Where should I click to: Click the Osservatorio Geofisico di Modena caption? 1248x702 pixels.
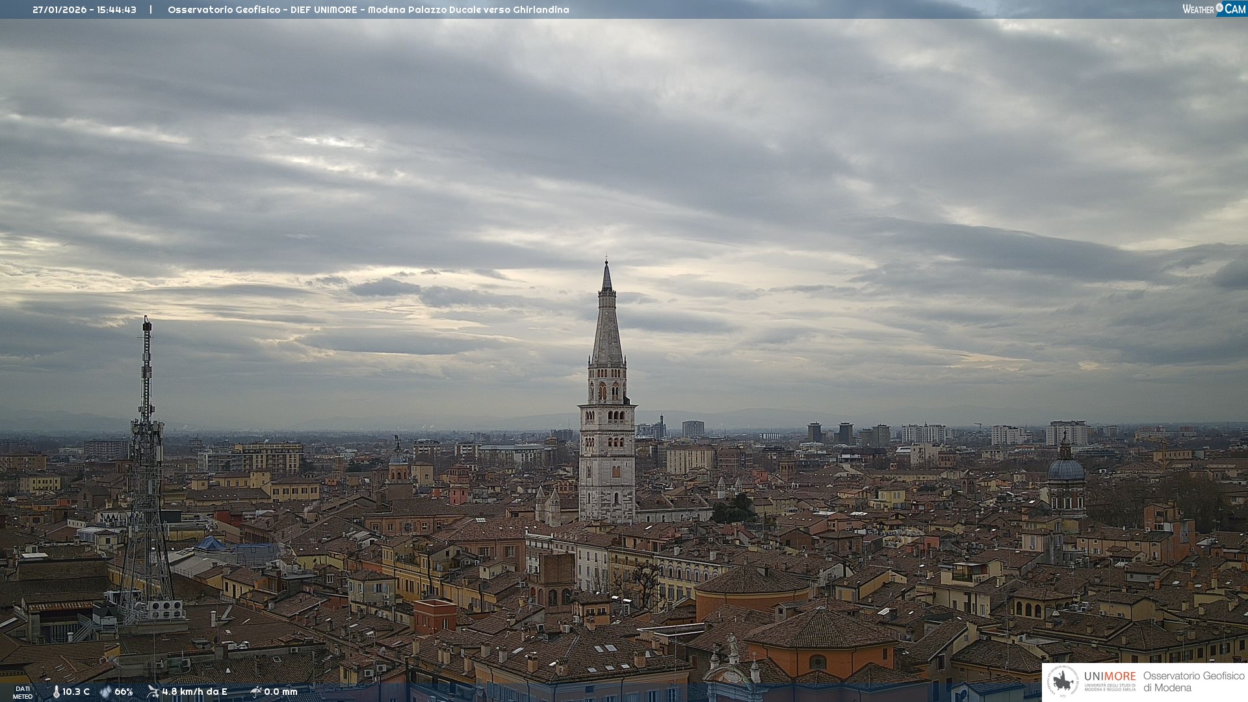pos(1193,681)
